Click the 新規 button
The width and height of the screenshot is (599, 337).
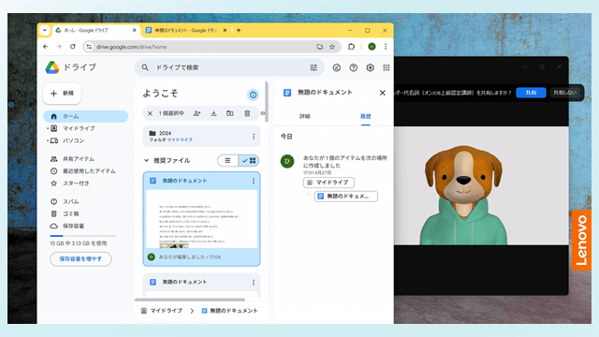point(63,94)
